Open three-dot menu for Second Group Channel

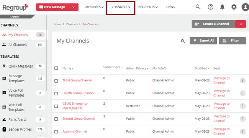click(x=242, y=119)
